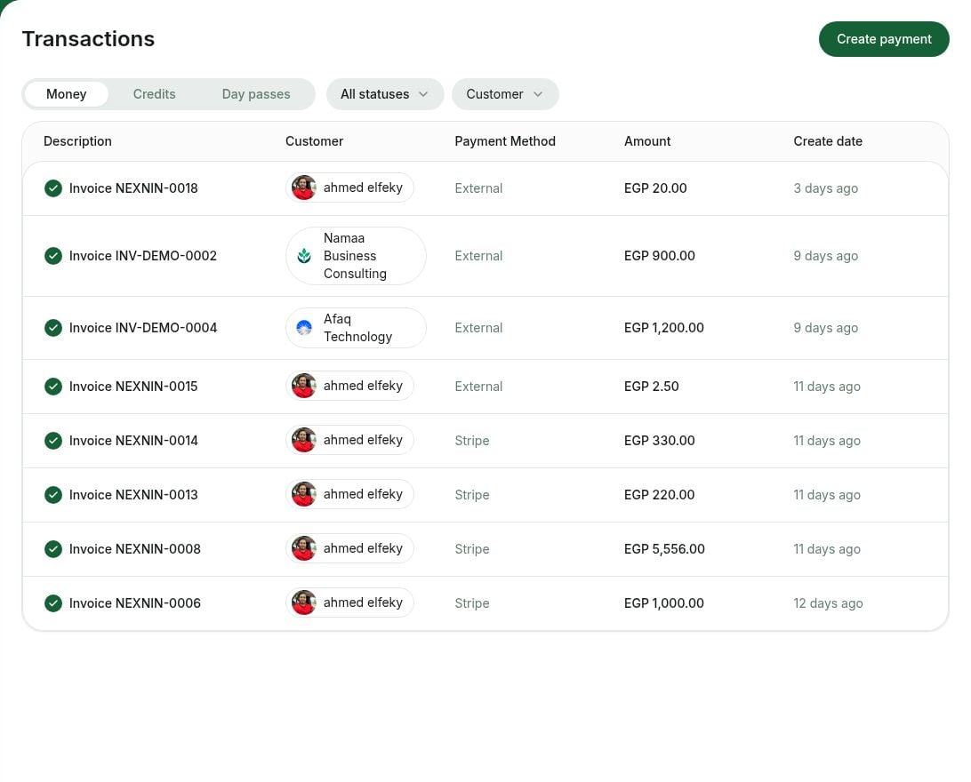Click the paid checkmark icon of Invoice NEXNIN-0015
971x782 pixels.
tap(53, 387)
